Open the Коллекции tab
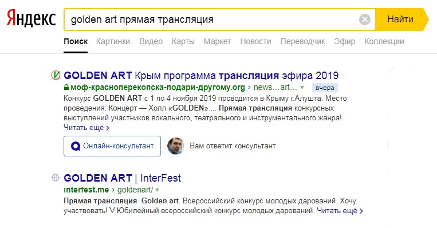Viewport: 437px width, 228px height. pyautogui.click(x=384, y=41)
